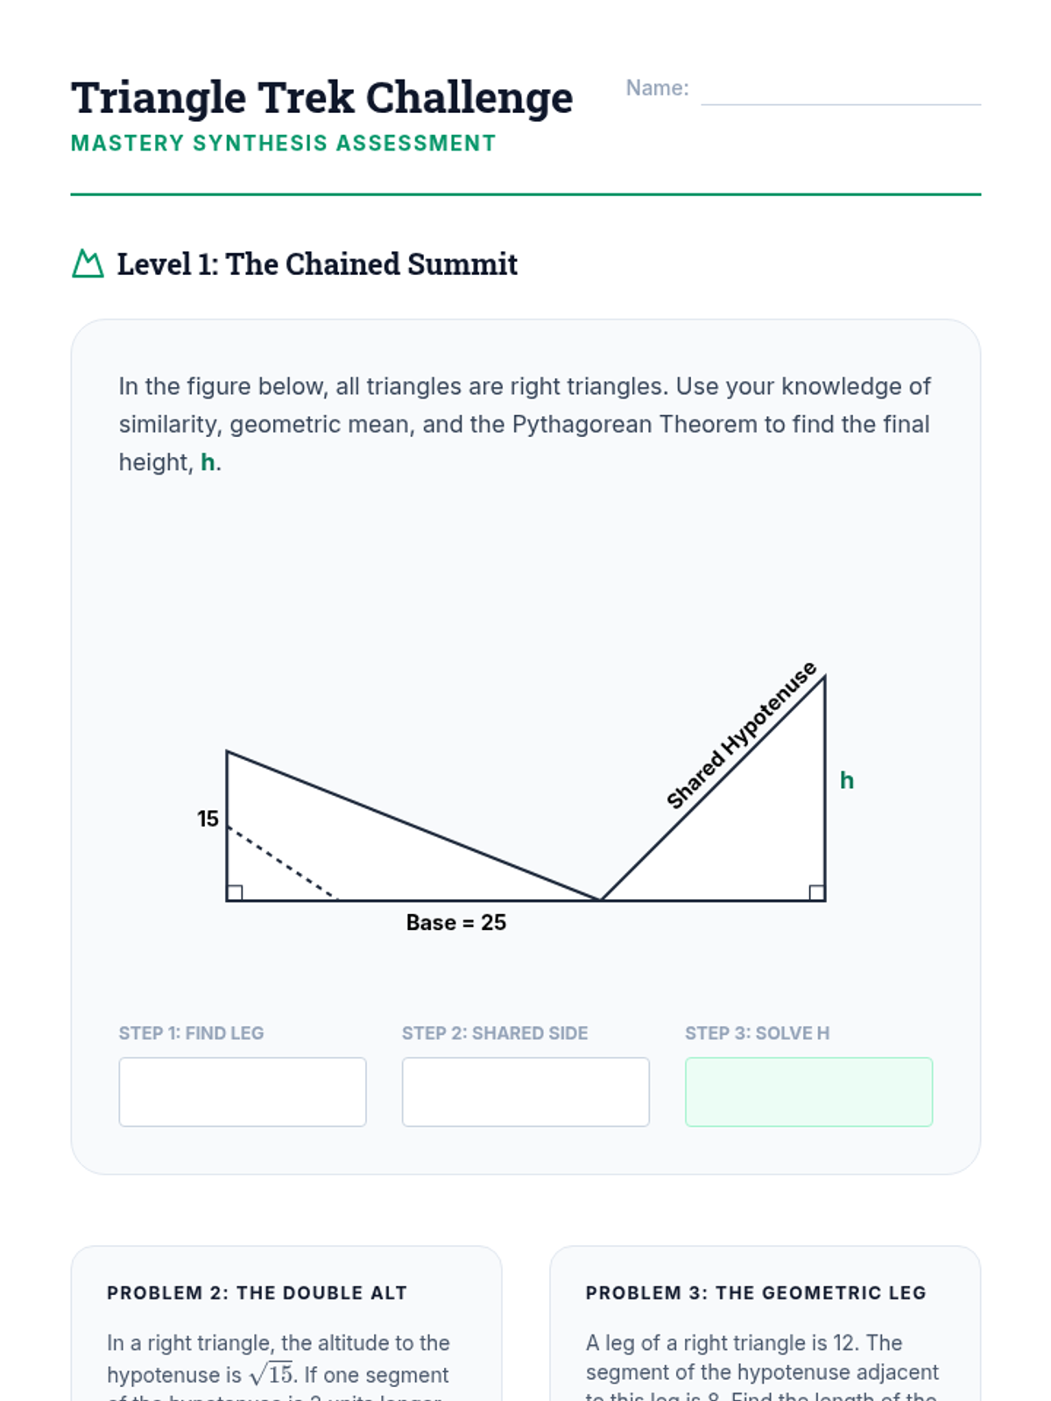Click the right right-angle marker below h
1051x1401 pixels.
pos(816,892)
